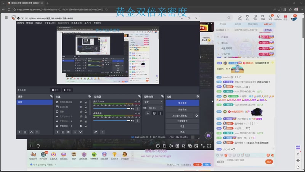The height and width of the screenshot is (172, 305).
Task: Open the 场景集合(S) menu in OBS
Action: pos(77,23)
